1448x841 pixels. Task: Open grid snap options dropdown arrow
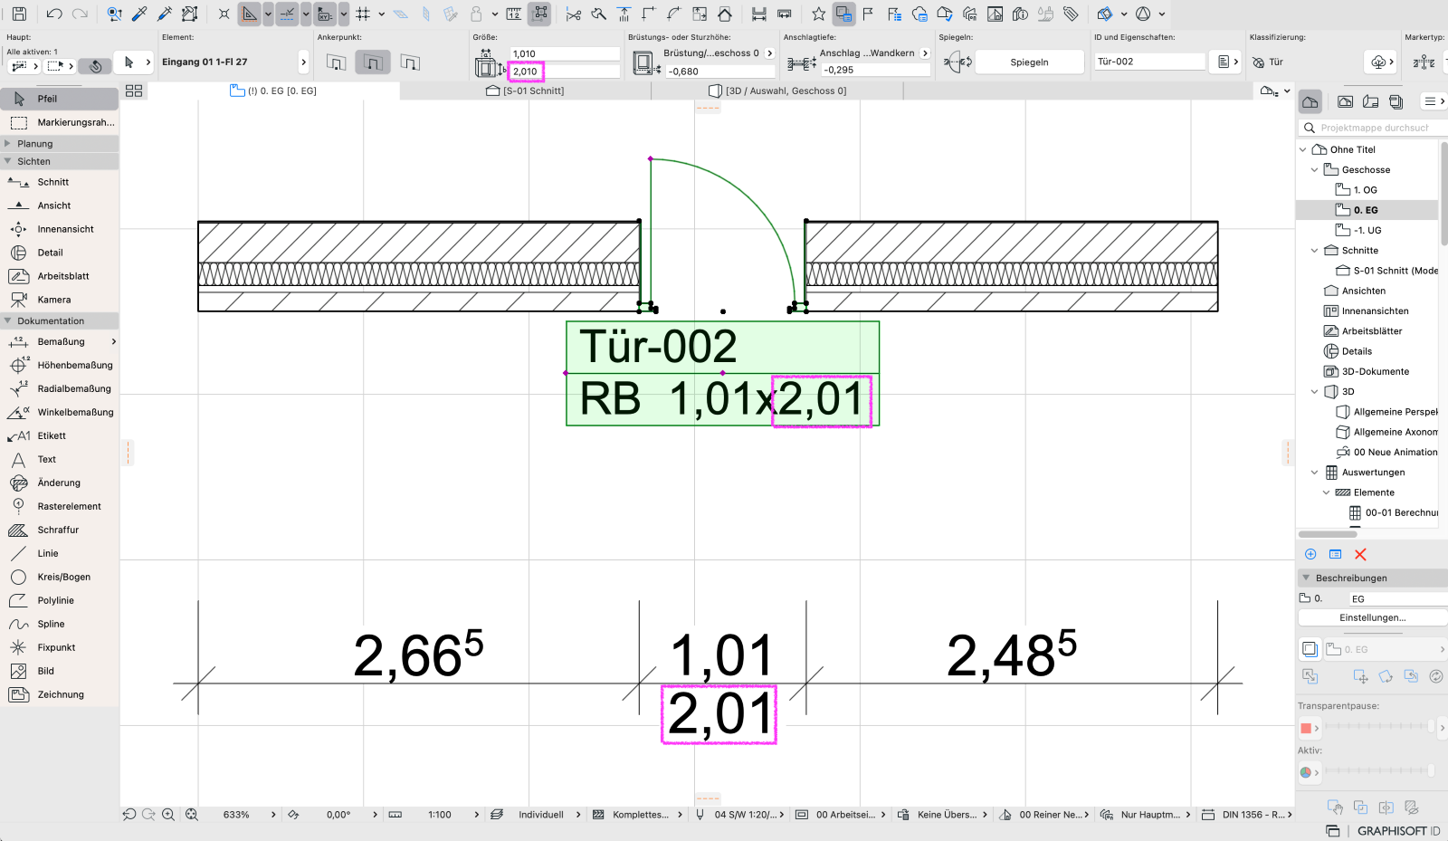(382, 14)
